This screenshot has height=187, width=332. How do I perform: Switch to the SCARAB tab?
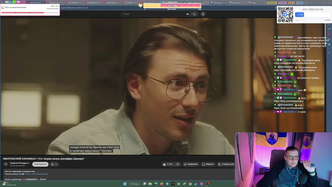coord(130,3)
